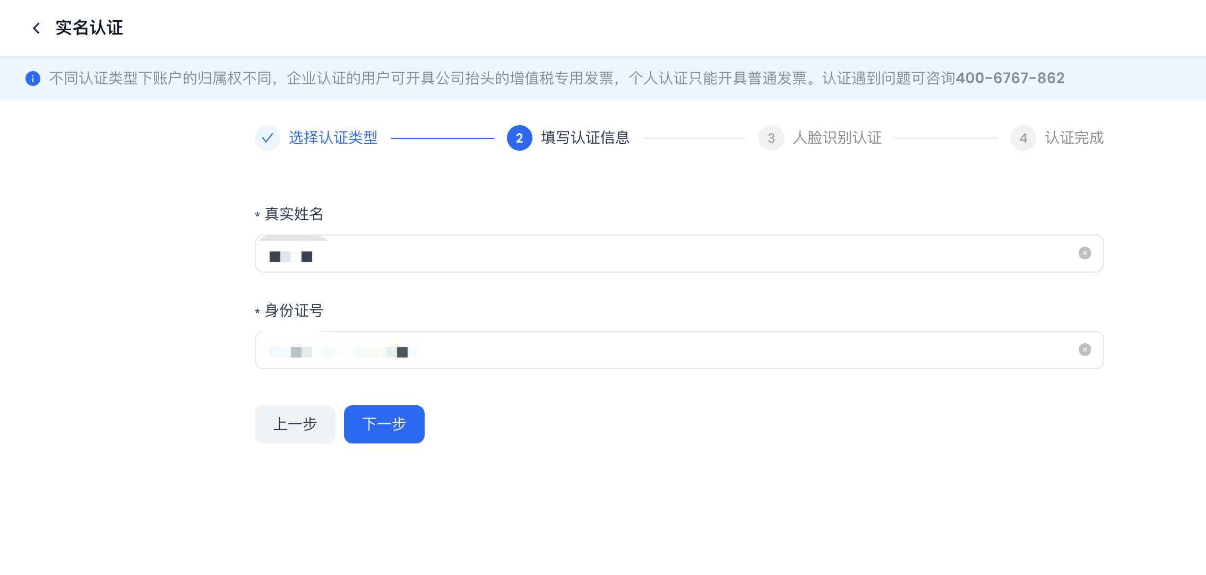Click the step 4 circle icon
1206x575 pixels.
[x=1023, y=138]
